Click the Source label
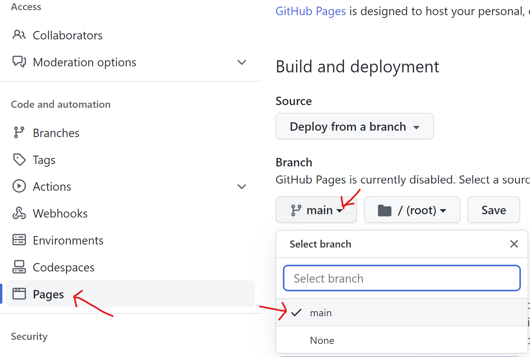530x357 pixels. (294, 101)
